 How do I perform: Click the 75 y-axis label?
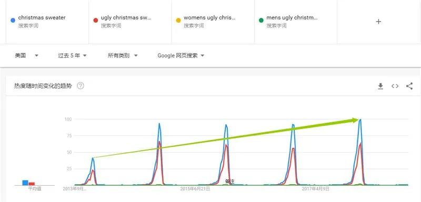click(x=69, y=136)
